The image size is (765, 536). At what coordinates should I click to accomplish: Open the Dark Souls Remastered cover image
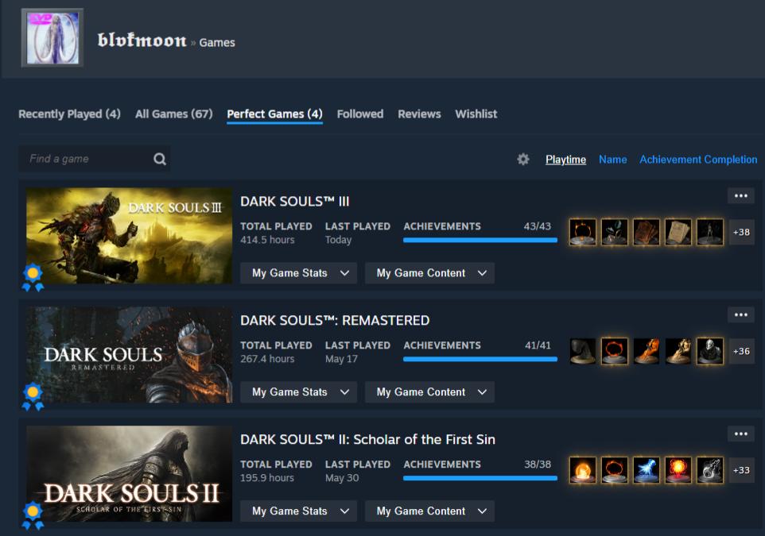tap(130, 354)
